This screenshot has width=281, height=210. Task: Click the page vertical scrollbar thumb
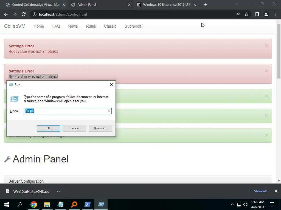[x=279, y=51]
